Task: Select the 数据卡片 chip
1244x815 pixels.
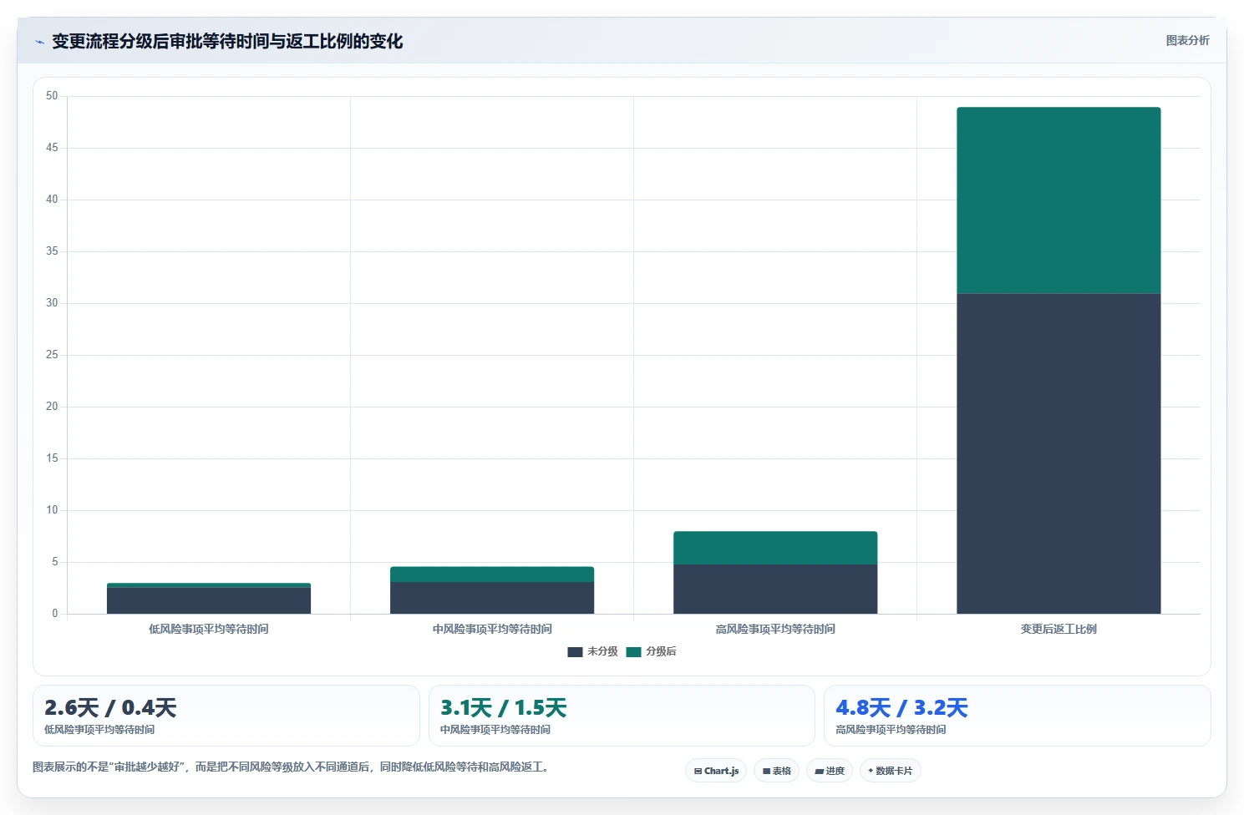Action: tap(890, 771)
